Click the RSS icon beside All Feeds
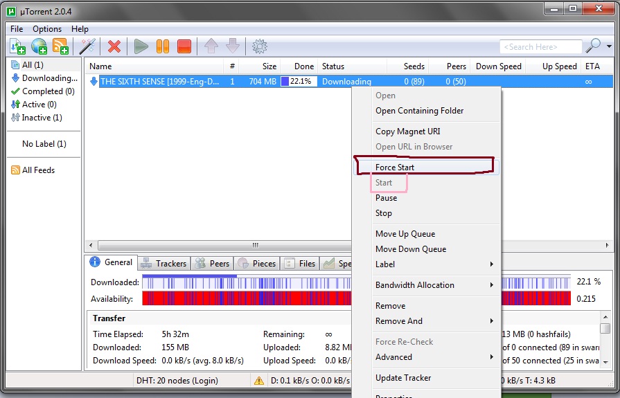Image resolution: width=620 pixels, height=398 pixels. [x=15, y=170]
